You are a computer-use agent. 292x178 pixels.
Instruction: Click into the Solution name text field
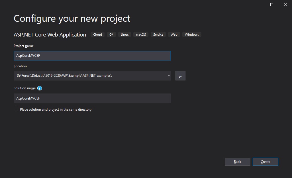(x=92, y=98)
